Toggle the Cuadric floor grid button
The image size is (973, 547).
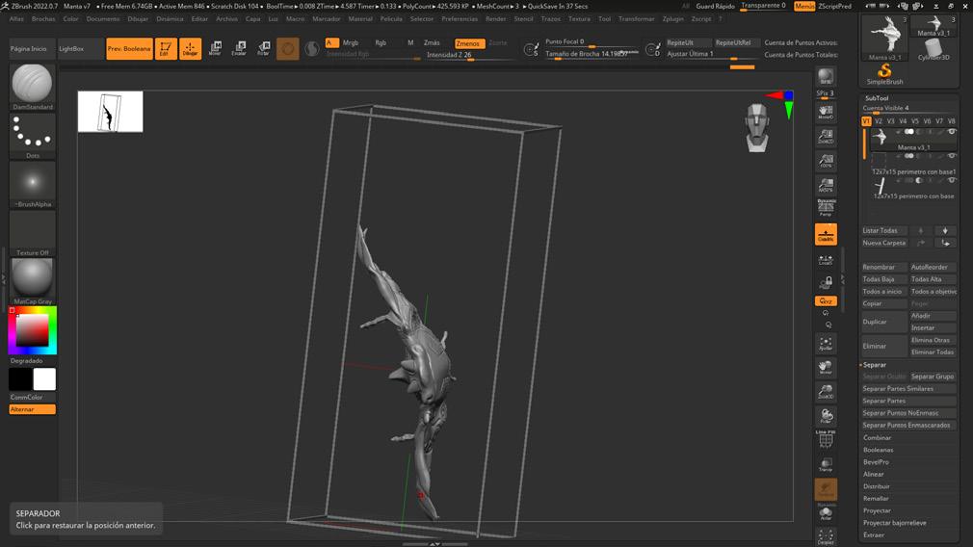tap(826, 234)
